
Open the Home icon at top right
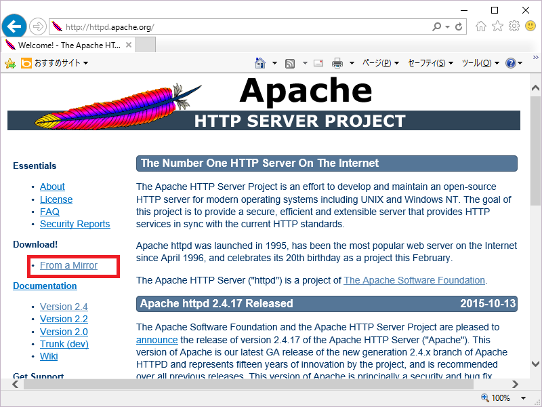pos(481,26)
